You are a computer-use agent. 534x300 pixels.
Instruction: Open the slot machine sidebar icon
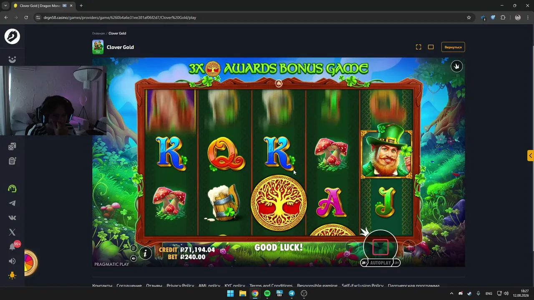tap(12, 160)
